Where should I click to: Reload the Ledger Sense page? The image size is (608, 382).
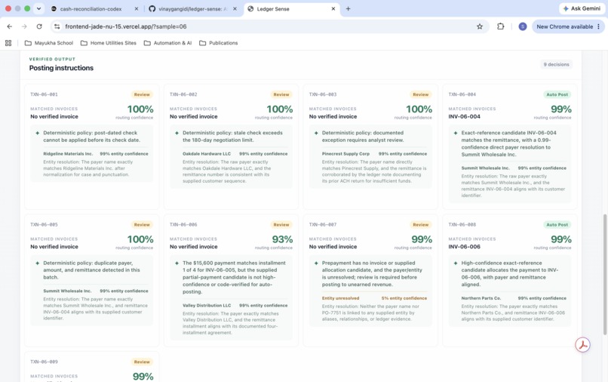pos(39,26)
